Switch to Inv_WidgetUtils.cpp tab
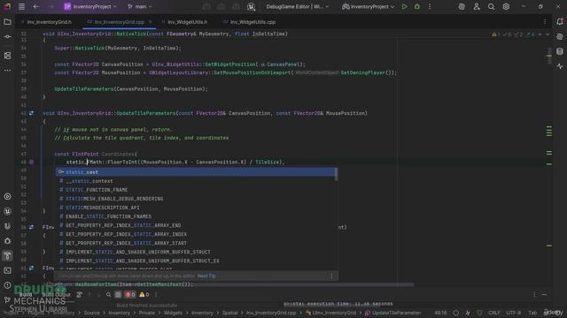567x318 pixels. 252,22
